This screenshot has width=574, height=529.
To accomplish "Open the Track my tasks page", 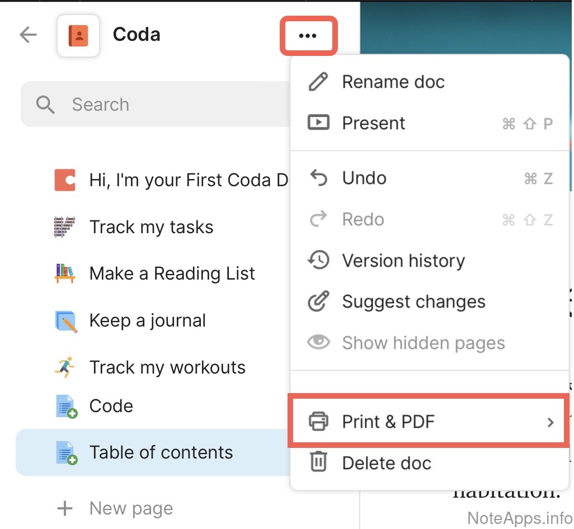I will click(x=151, y=227).
